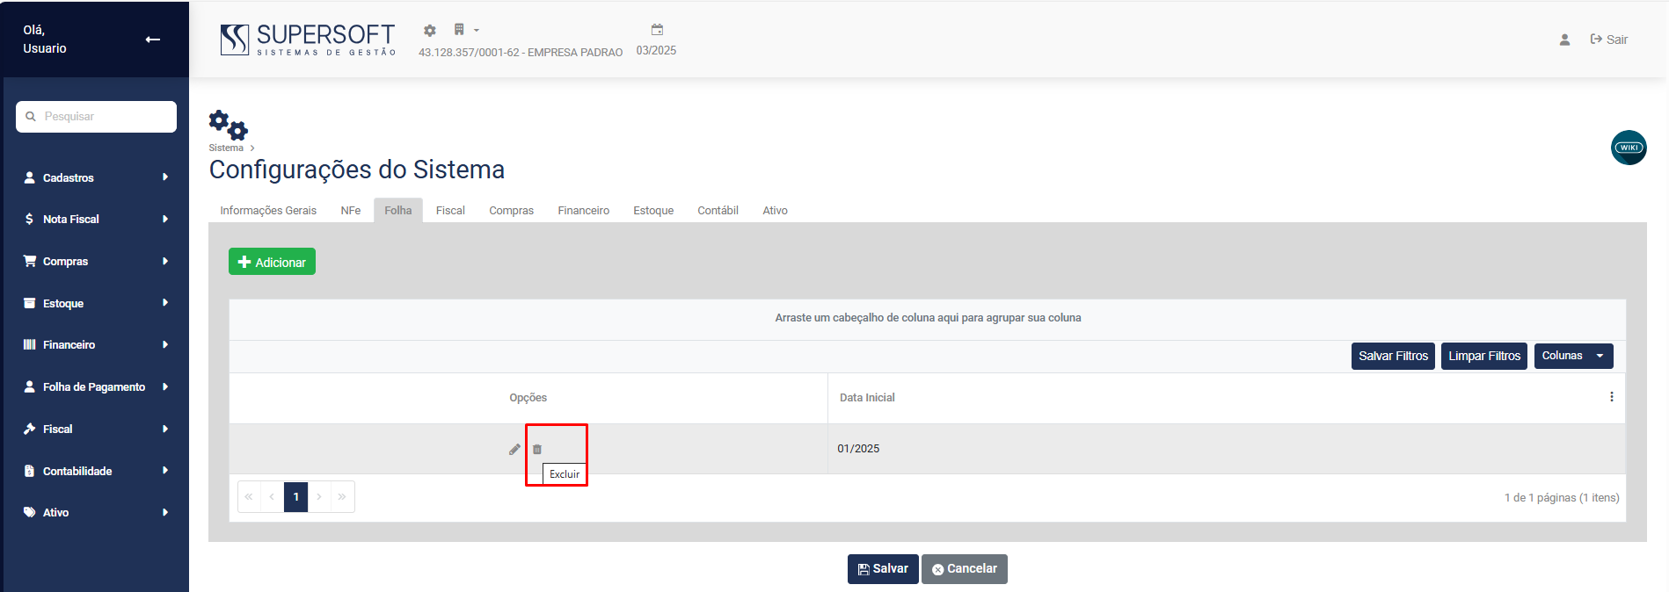Click the Salvar button
The height and width of the screenshot is (592, 1669).
(x=883, y=569)
